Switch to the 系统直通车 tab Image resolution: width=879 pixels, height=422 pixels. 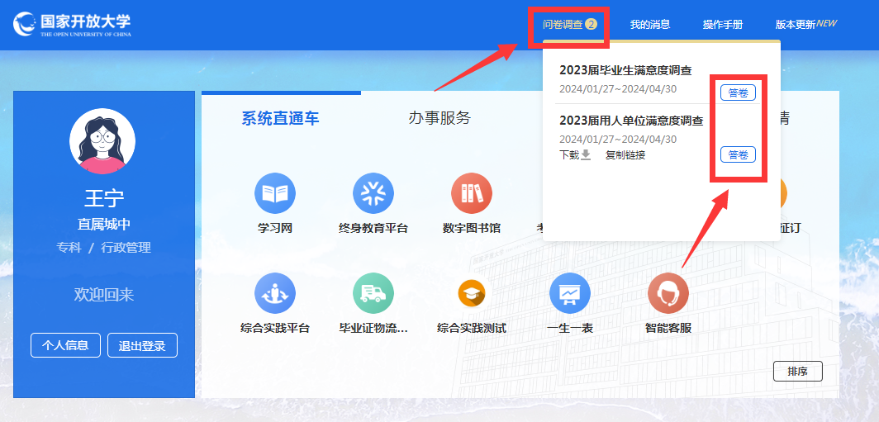point(280,118)
